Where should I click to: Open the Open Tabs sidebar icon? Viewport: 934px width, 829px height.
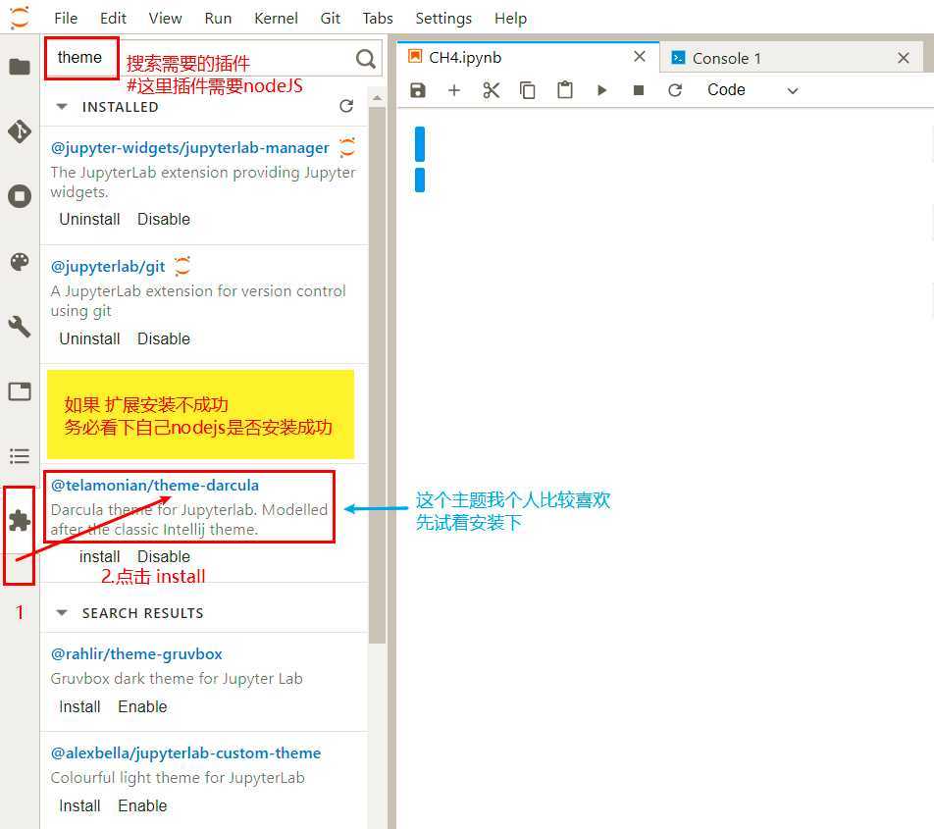pos(20,391)
